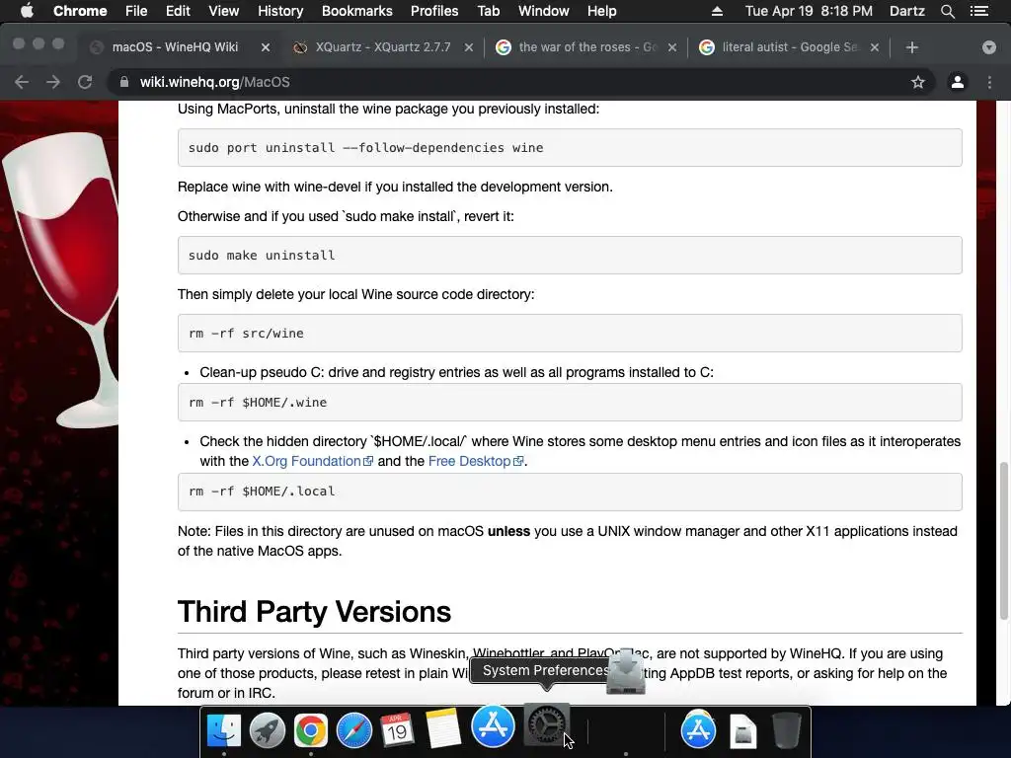Go back to previous page
Viewport: 1011px width, 758px height.
[x=22, y=82]
